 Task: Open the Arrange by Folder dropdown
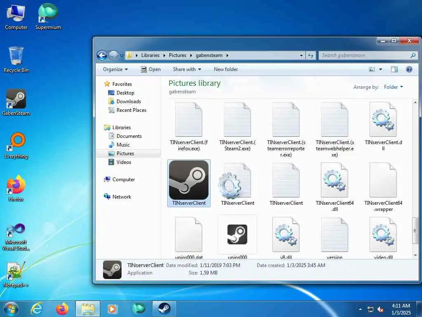click(394, 87)
